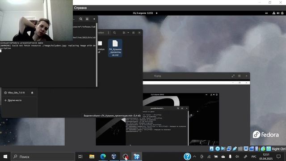Click the VirtualBox recording status icon
The image size is (286, 161).
click(x=252, y=149)
